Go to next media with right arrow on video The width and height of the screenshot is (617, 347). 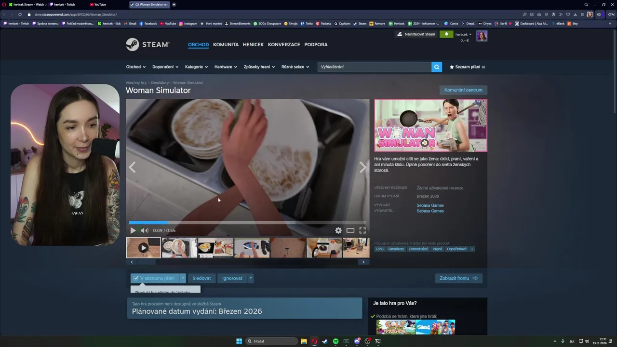pos(363,167)
